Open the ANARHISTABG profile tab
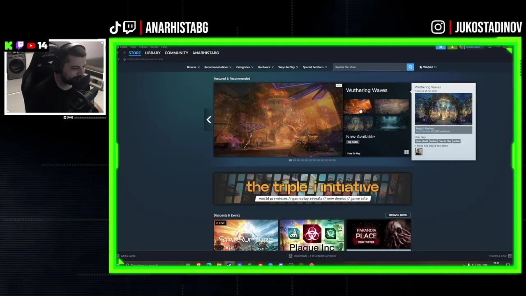This screenshot has width=526, height=296. [x=205, y=53]
